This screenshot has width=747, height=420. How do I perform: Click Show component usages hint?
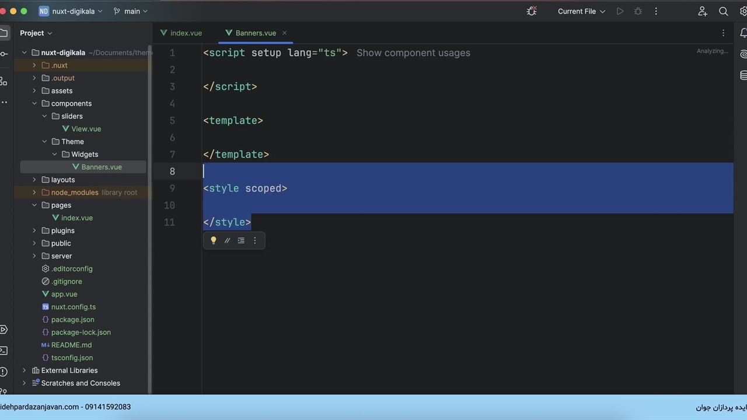(x=413, y=52)
